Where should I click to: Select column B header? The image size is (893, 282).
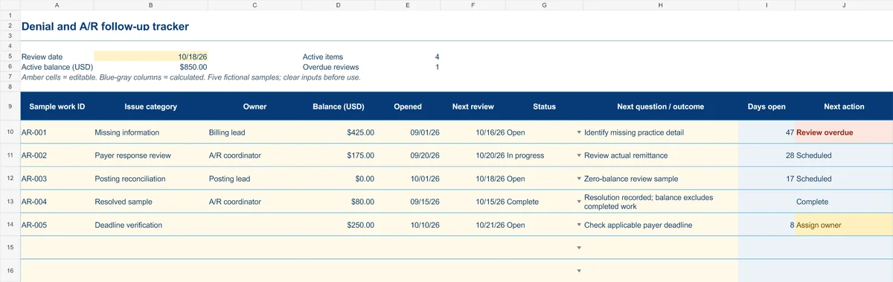click(151, 5)
